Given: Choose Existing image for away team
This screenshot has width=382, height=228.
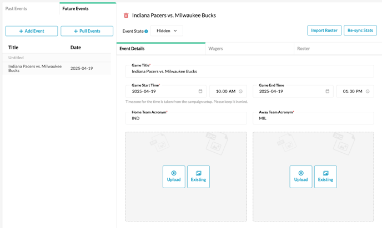Looking at the screenshot, I should [x=325, y=177].
